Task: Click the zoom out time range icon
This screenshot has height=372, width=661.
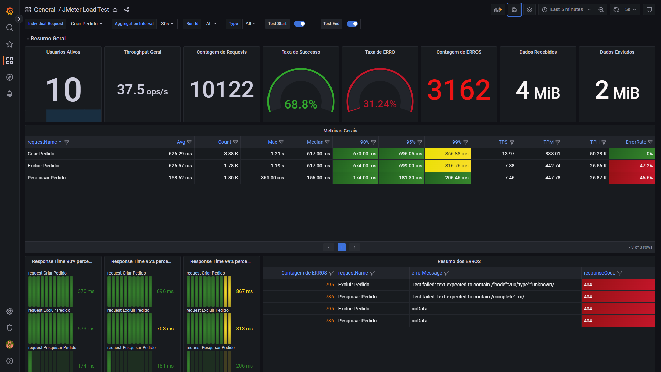Action: pyautogui.click(x=601, y=10)
